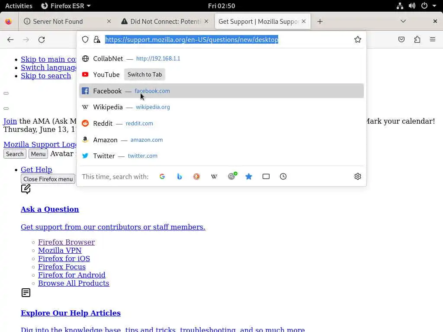The width and height of the screenshot is (443, 332).
Task: Open the tracking protection shield icon
Action: pos(85,39)
